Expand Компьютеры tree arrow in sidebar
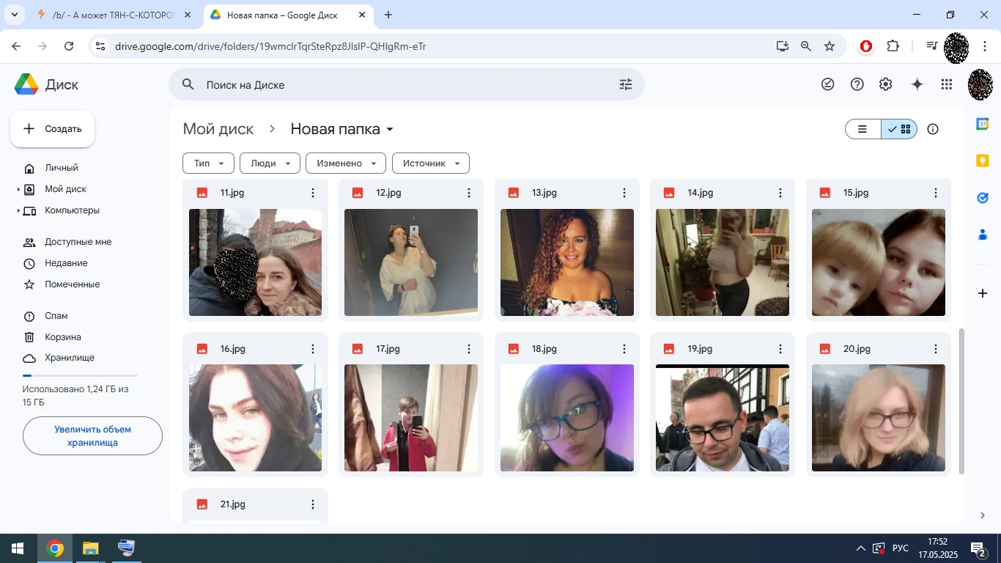The width and height of the screenshot is (1001, 563). [18, 210]
